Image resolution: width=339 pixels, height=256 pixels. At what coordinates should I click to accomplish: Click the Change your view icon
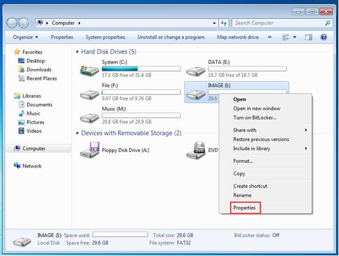(286, 37)
